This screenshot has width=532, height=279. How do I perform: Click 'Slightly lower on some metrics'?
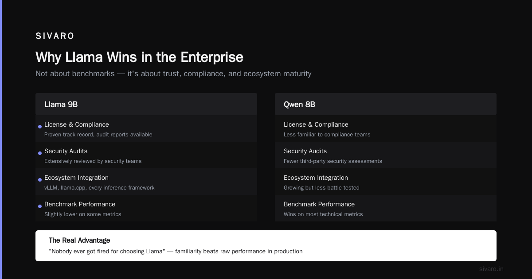pos(82,214)
